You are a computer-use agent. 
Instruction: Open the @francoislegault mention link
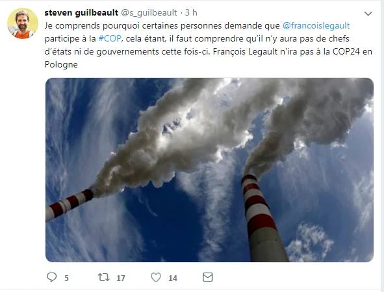tap(316, 26)
